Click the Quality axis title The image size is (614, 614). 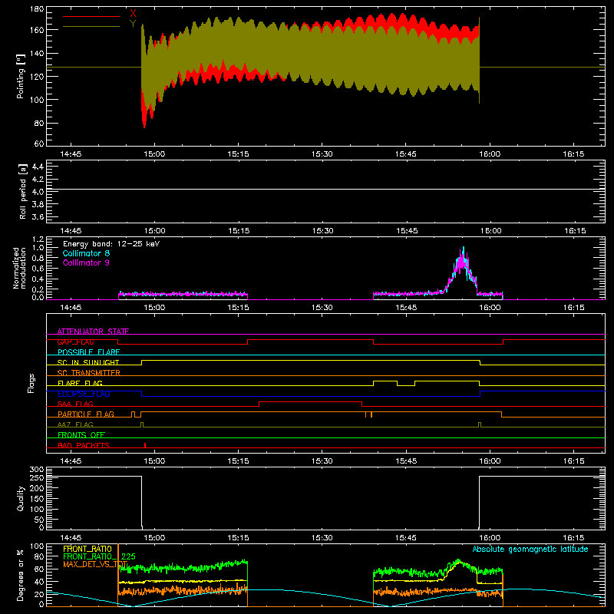click(21, 498)
